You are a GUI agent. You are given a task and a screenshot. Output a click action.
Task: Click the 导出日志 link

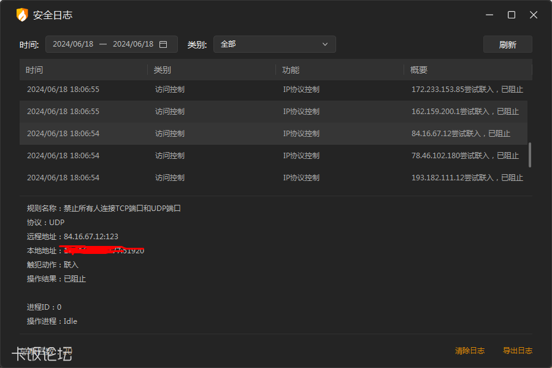point(517,351)
